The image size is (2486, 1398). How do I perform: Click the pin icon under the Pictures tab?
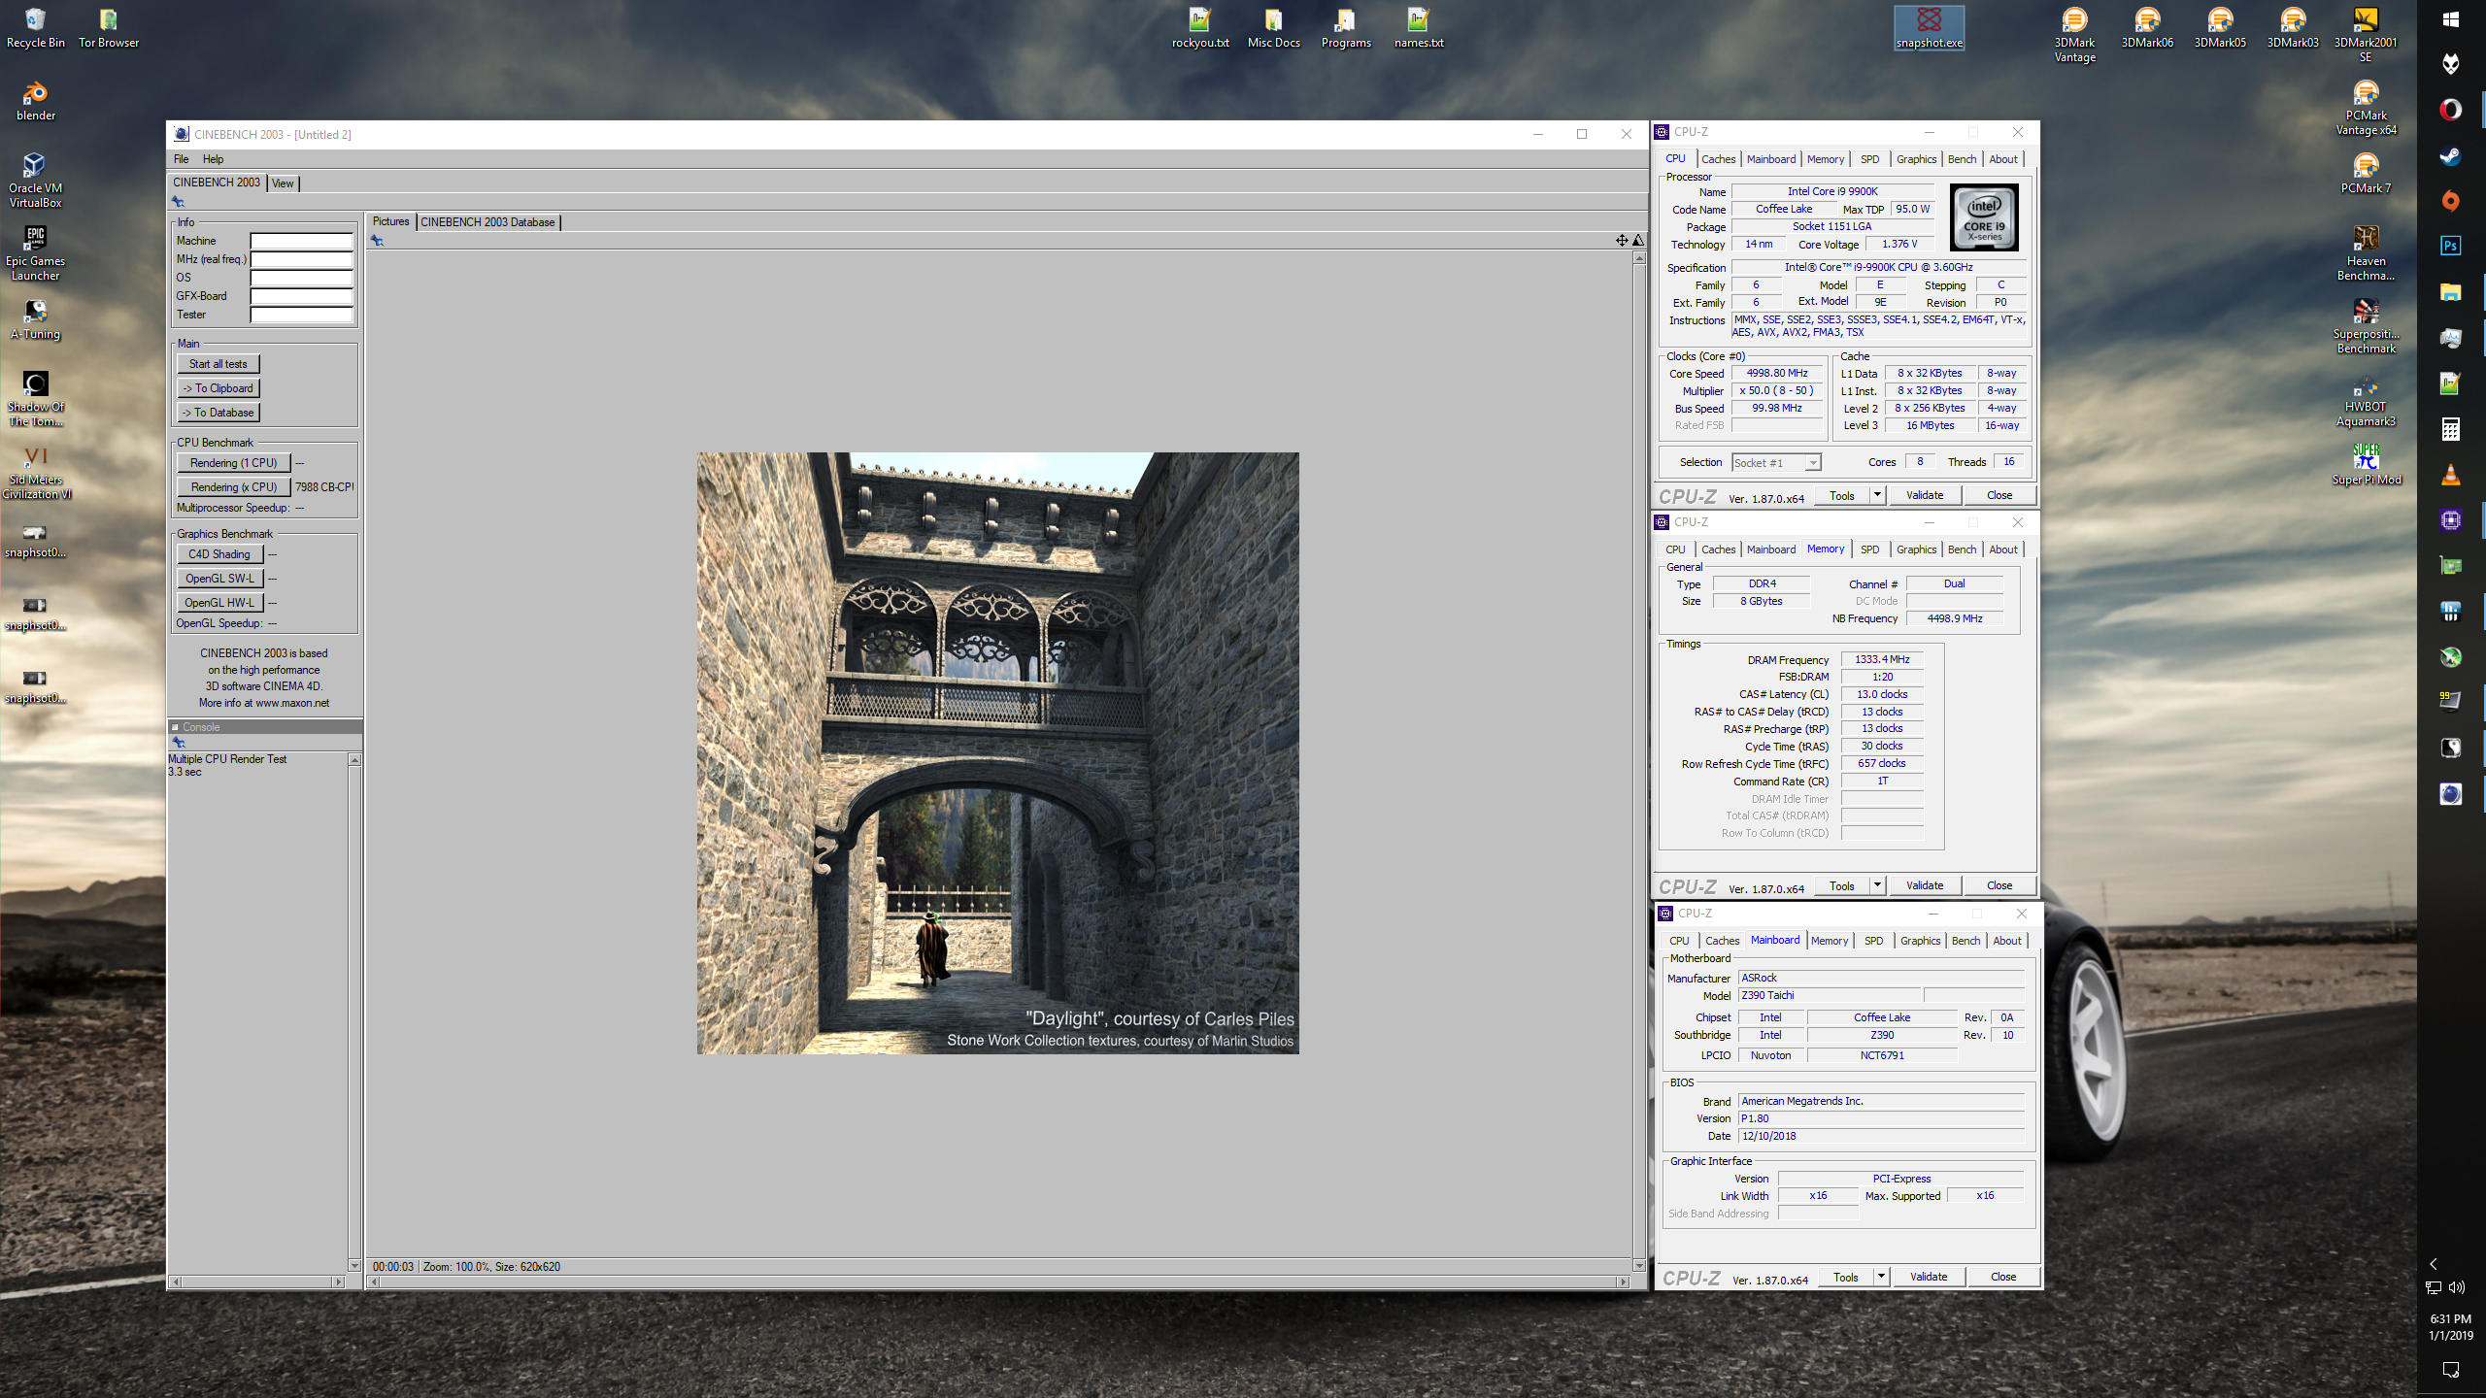[x=377, y=241]
